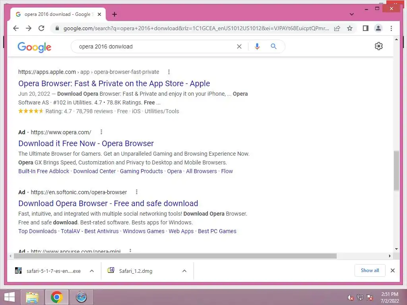Open Google quick settings gear
The image size is (407, 305).
[379, 46]
